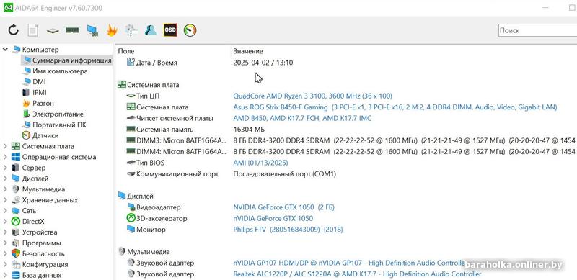Click the memory module toolbar icon
This screenshot has width=577, height=280.
coord(73,30)
